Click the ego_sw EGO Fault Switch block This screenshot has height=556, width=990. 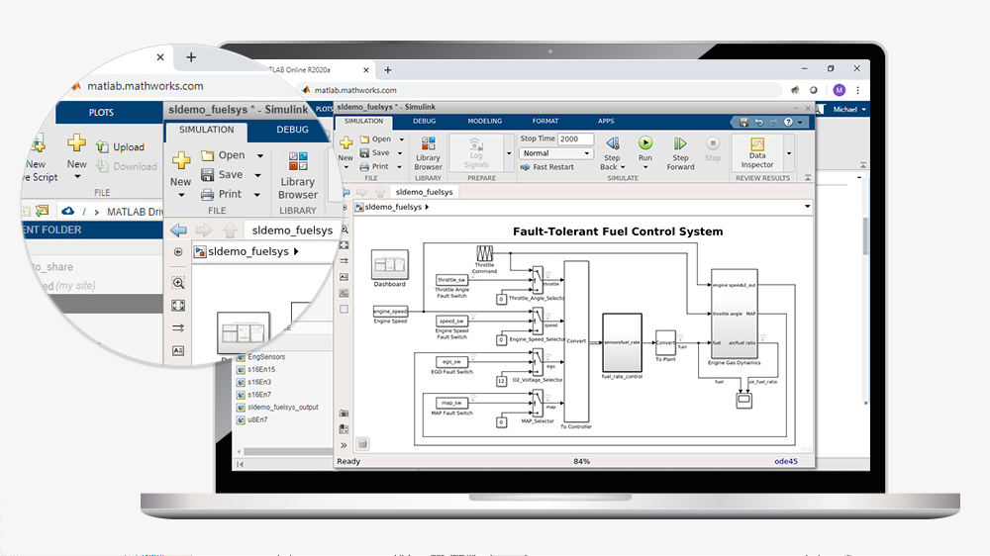click(452, 362)
